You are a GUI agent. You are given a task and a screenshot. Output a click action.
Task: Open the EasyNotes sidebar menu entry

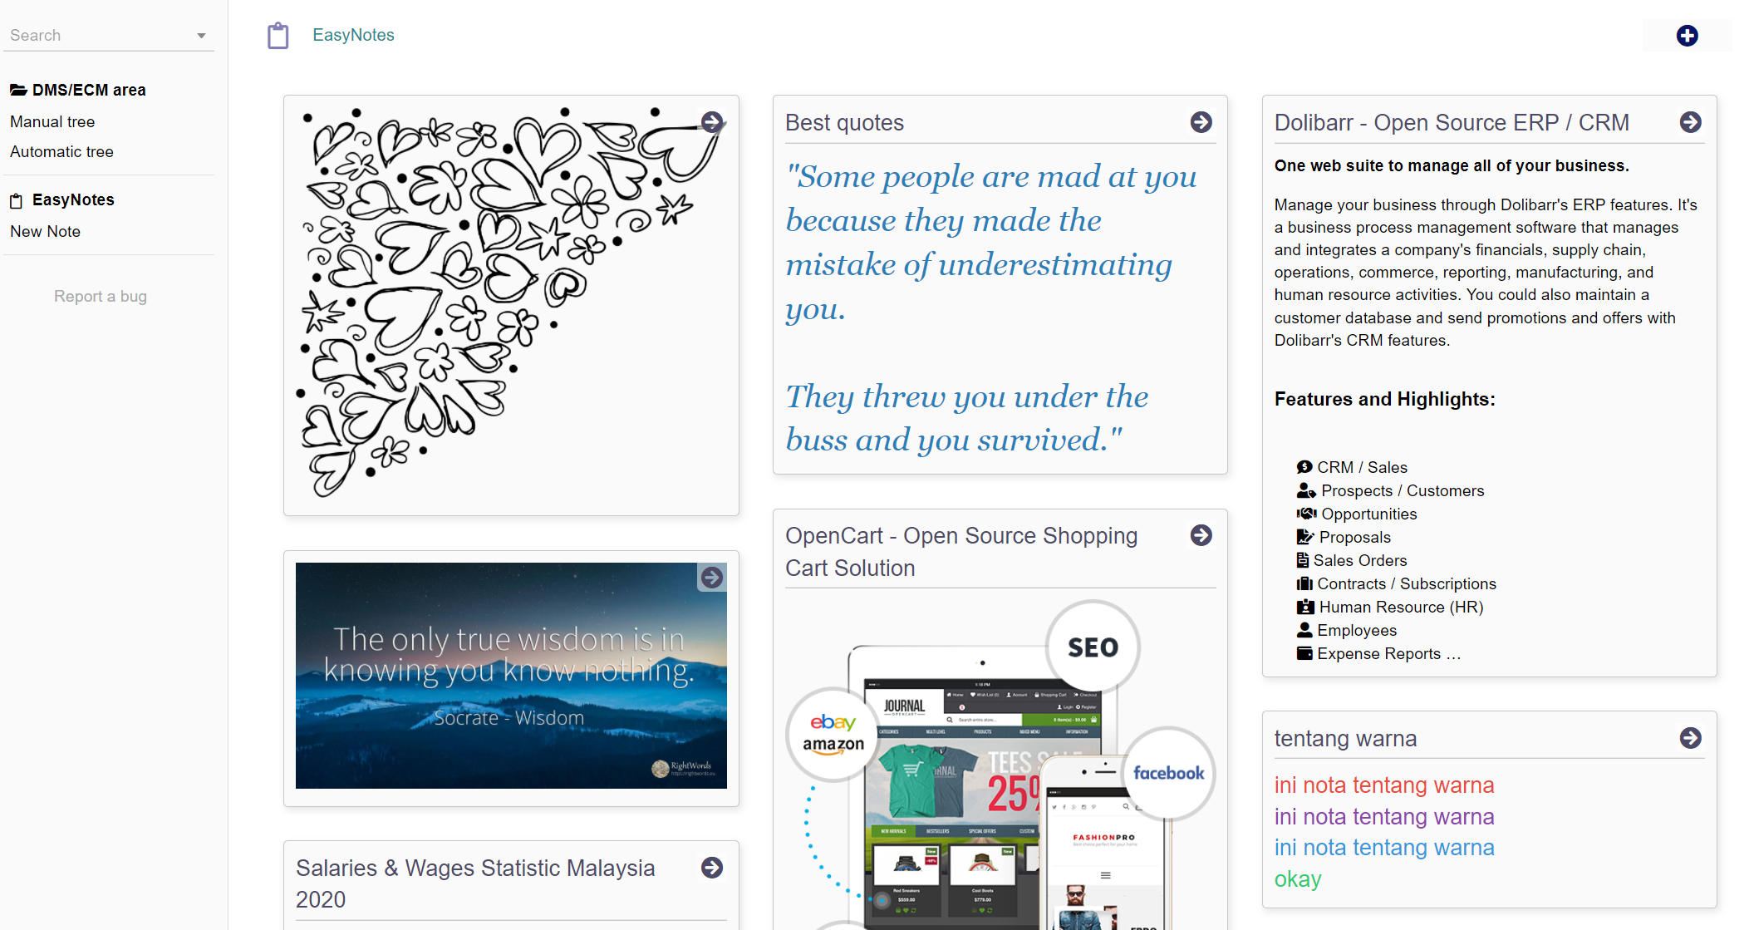[x=73, y=199]
